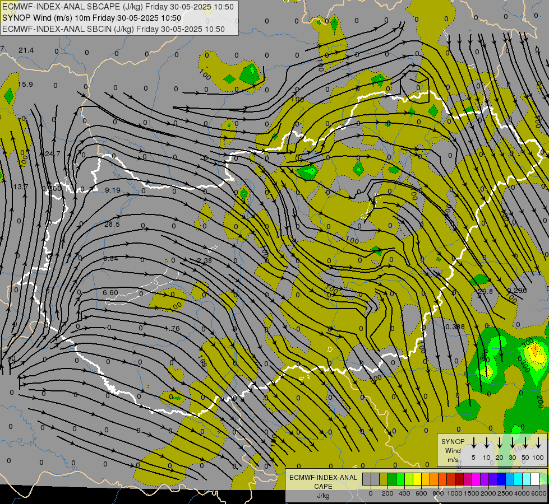
Task: Click the 0.388 value on the map
Action: [455, 326]
